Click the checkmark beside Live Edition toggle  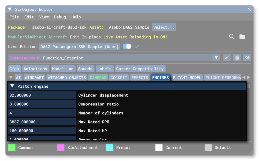137,47
